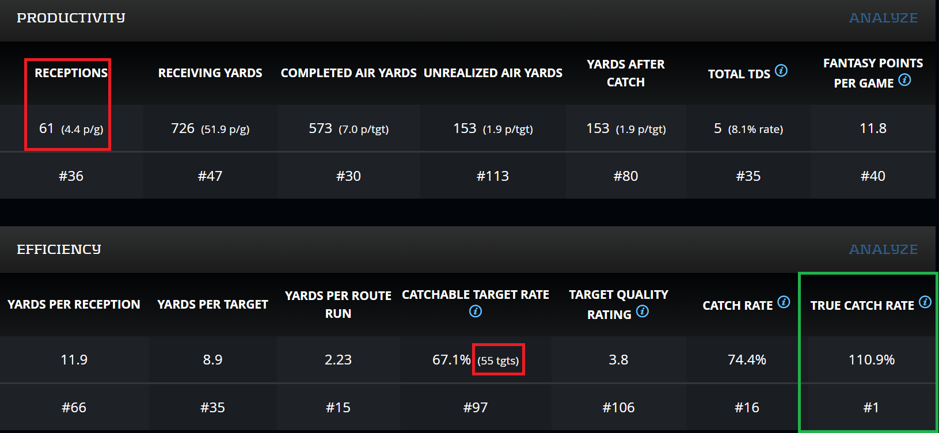Click Yards After Catch header
This screenshot has width=939, height=433.
pyautogui.click(x=626, y=73)
